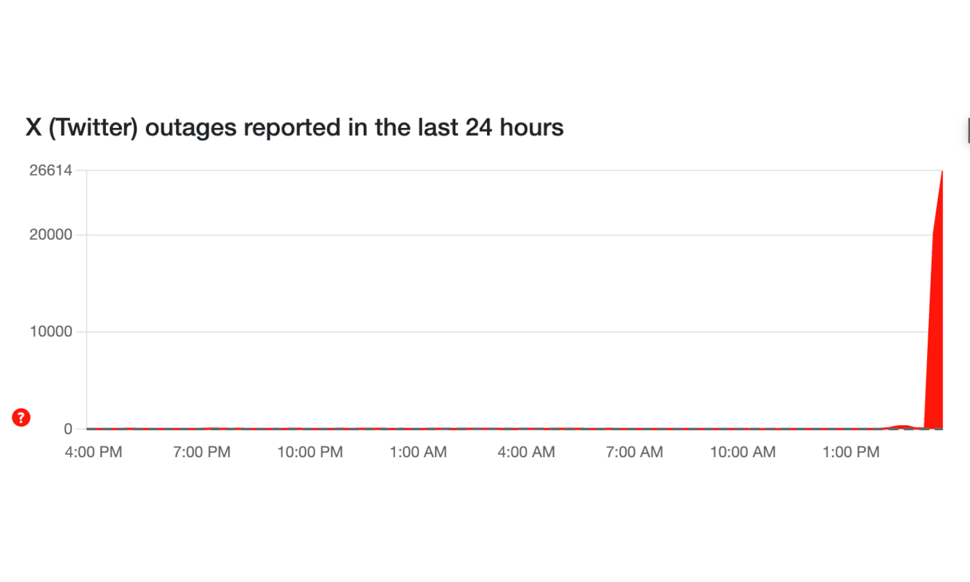
Task: Select the 10:00 PM time label
Action: (x=310, y=452)
